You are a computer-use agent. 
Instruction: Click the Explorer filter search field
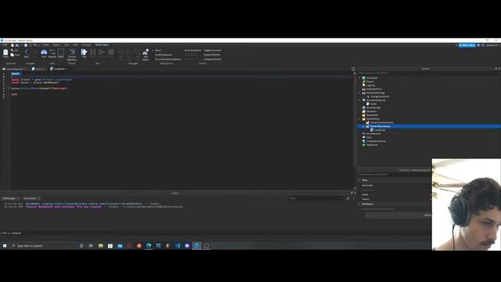point(428,73)
